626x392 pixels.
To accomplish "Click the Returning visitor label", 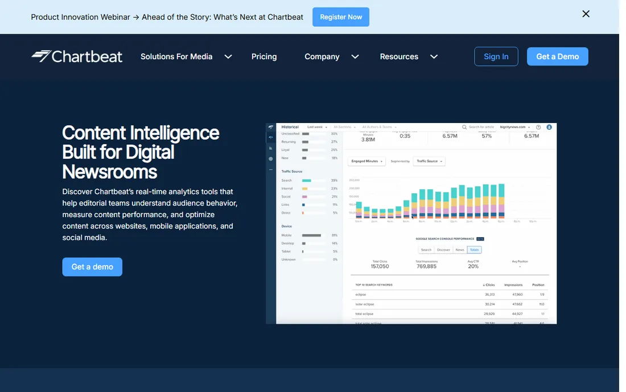I will [x=289, y=142].
